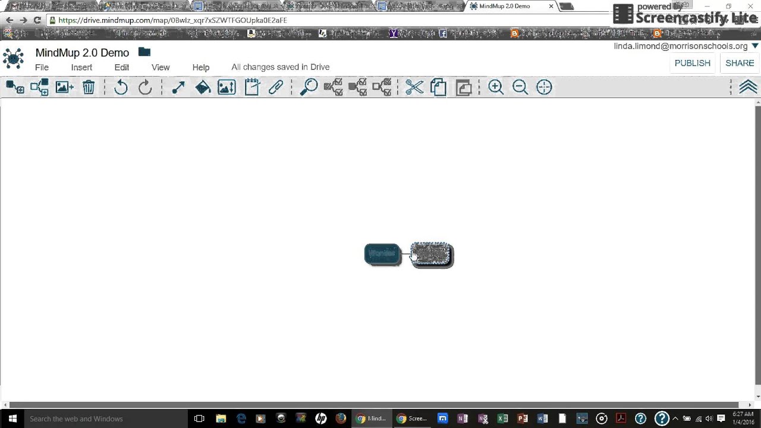The height and width of the screenshot is (428, 761).
Task: Click the zoom out minus icon
Action: pos(520,87)
